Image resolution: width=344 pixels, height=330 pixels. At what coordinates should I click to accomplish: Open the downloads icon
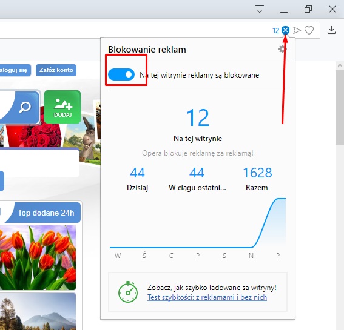pos(331,30)
